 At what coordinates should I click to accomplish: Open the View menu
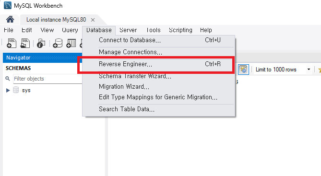point(47,30)
